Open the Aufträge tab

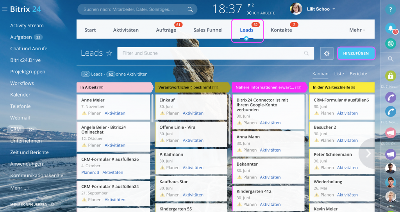coord(166,30)
